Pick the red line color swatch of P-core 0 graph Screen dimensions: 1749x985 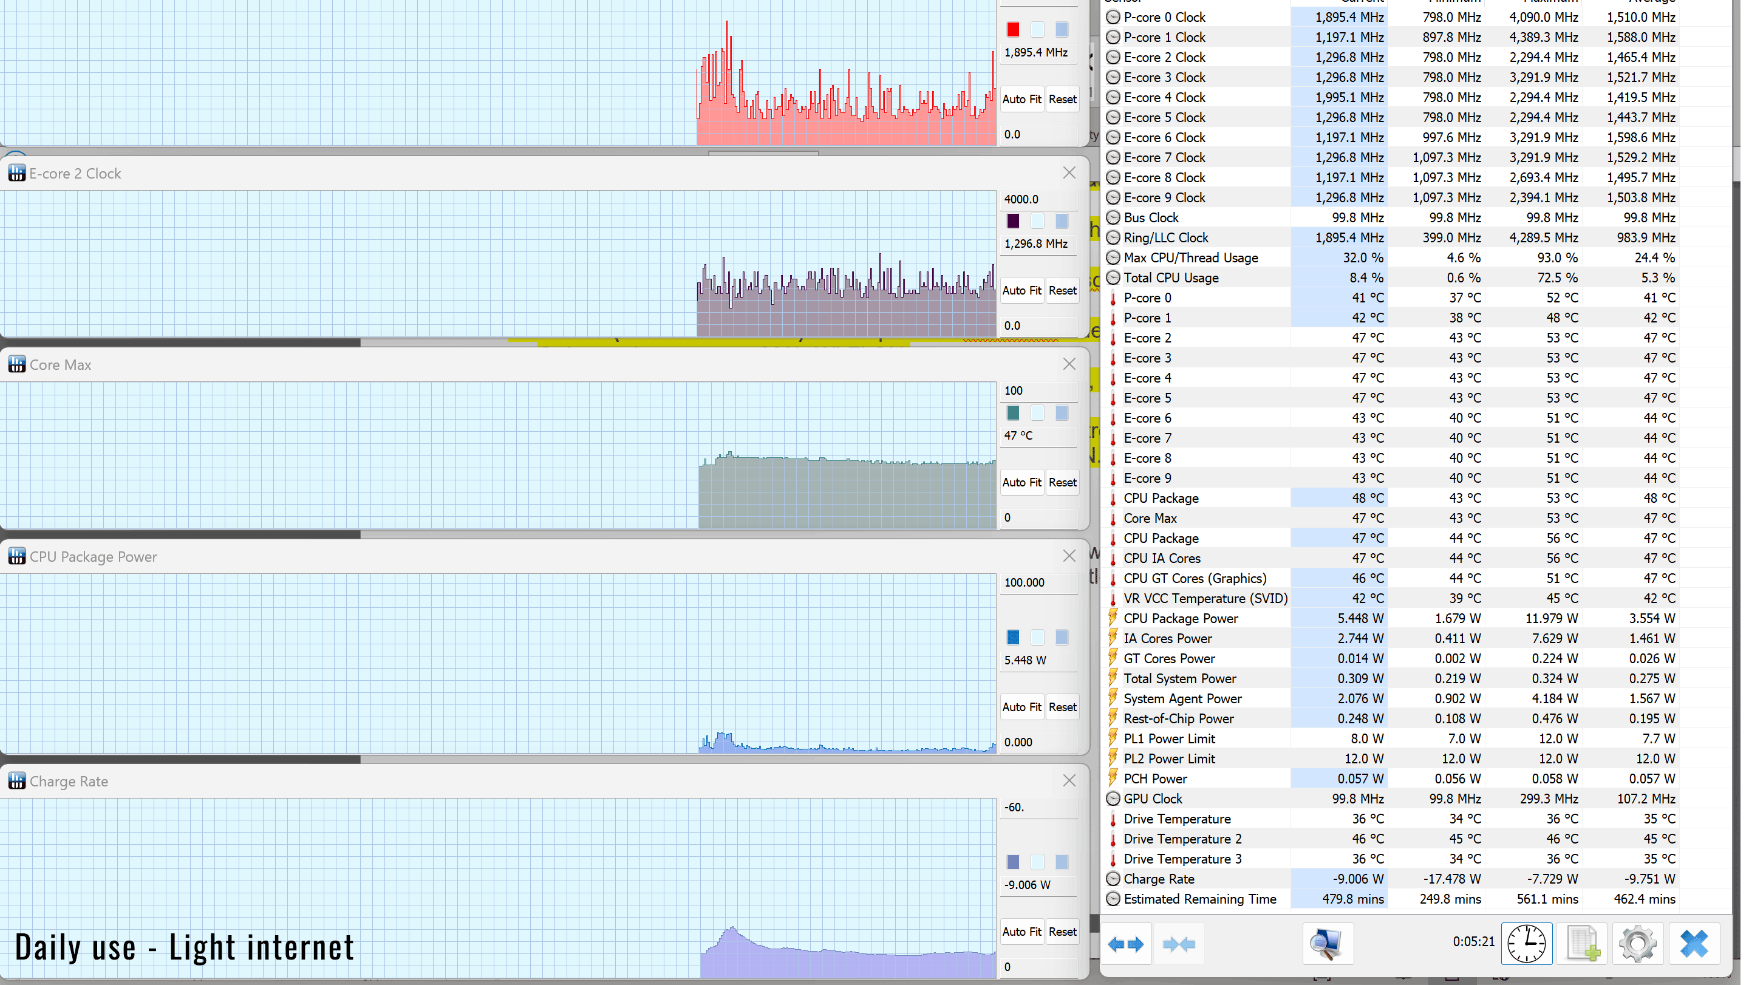click(x=1013, y=30)
